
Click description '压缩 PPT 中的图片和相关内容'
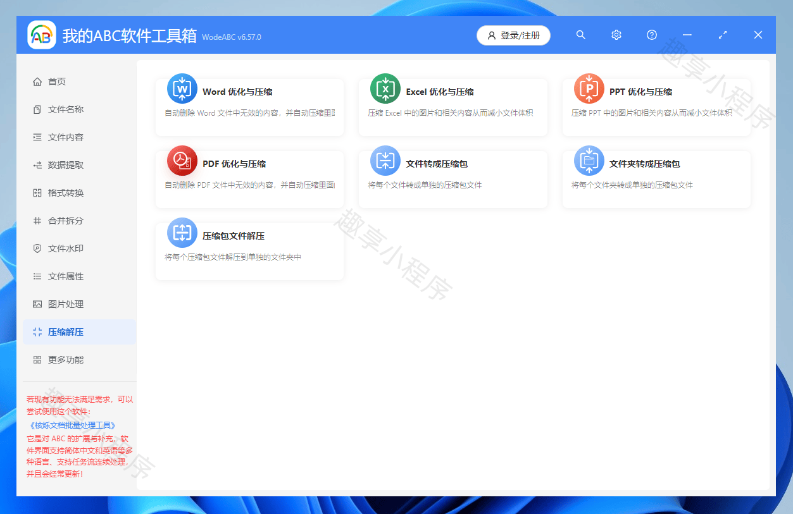coord(652,113)
